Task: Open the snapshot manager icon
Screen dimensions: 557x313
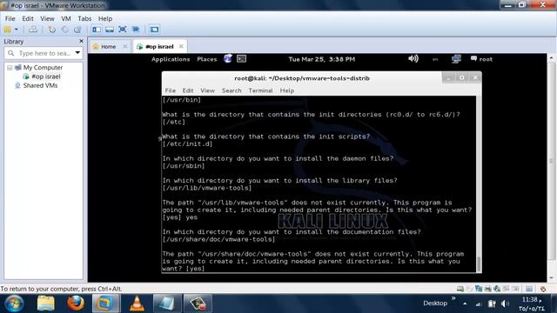Action: 77,30
